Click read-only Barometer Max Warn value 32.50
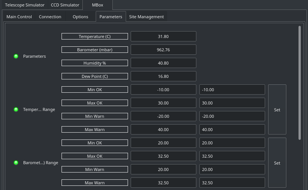 coord(163,183)
